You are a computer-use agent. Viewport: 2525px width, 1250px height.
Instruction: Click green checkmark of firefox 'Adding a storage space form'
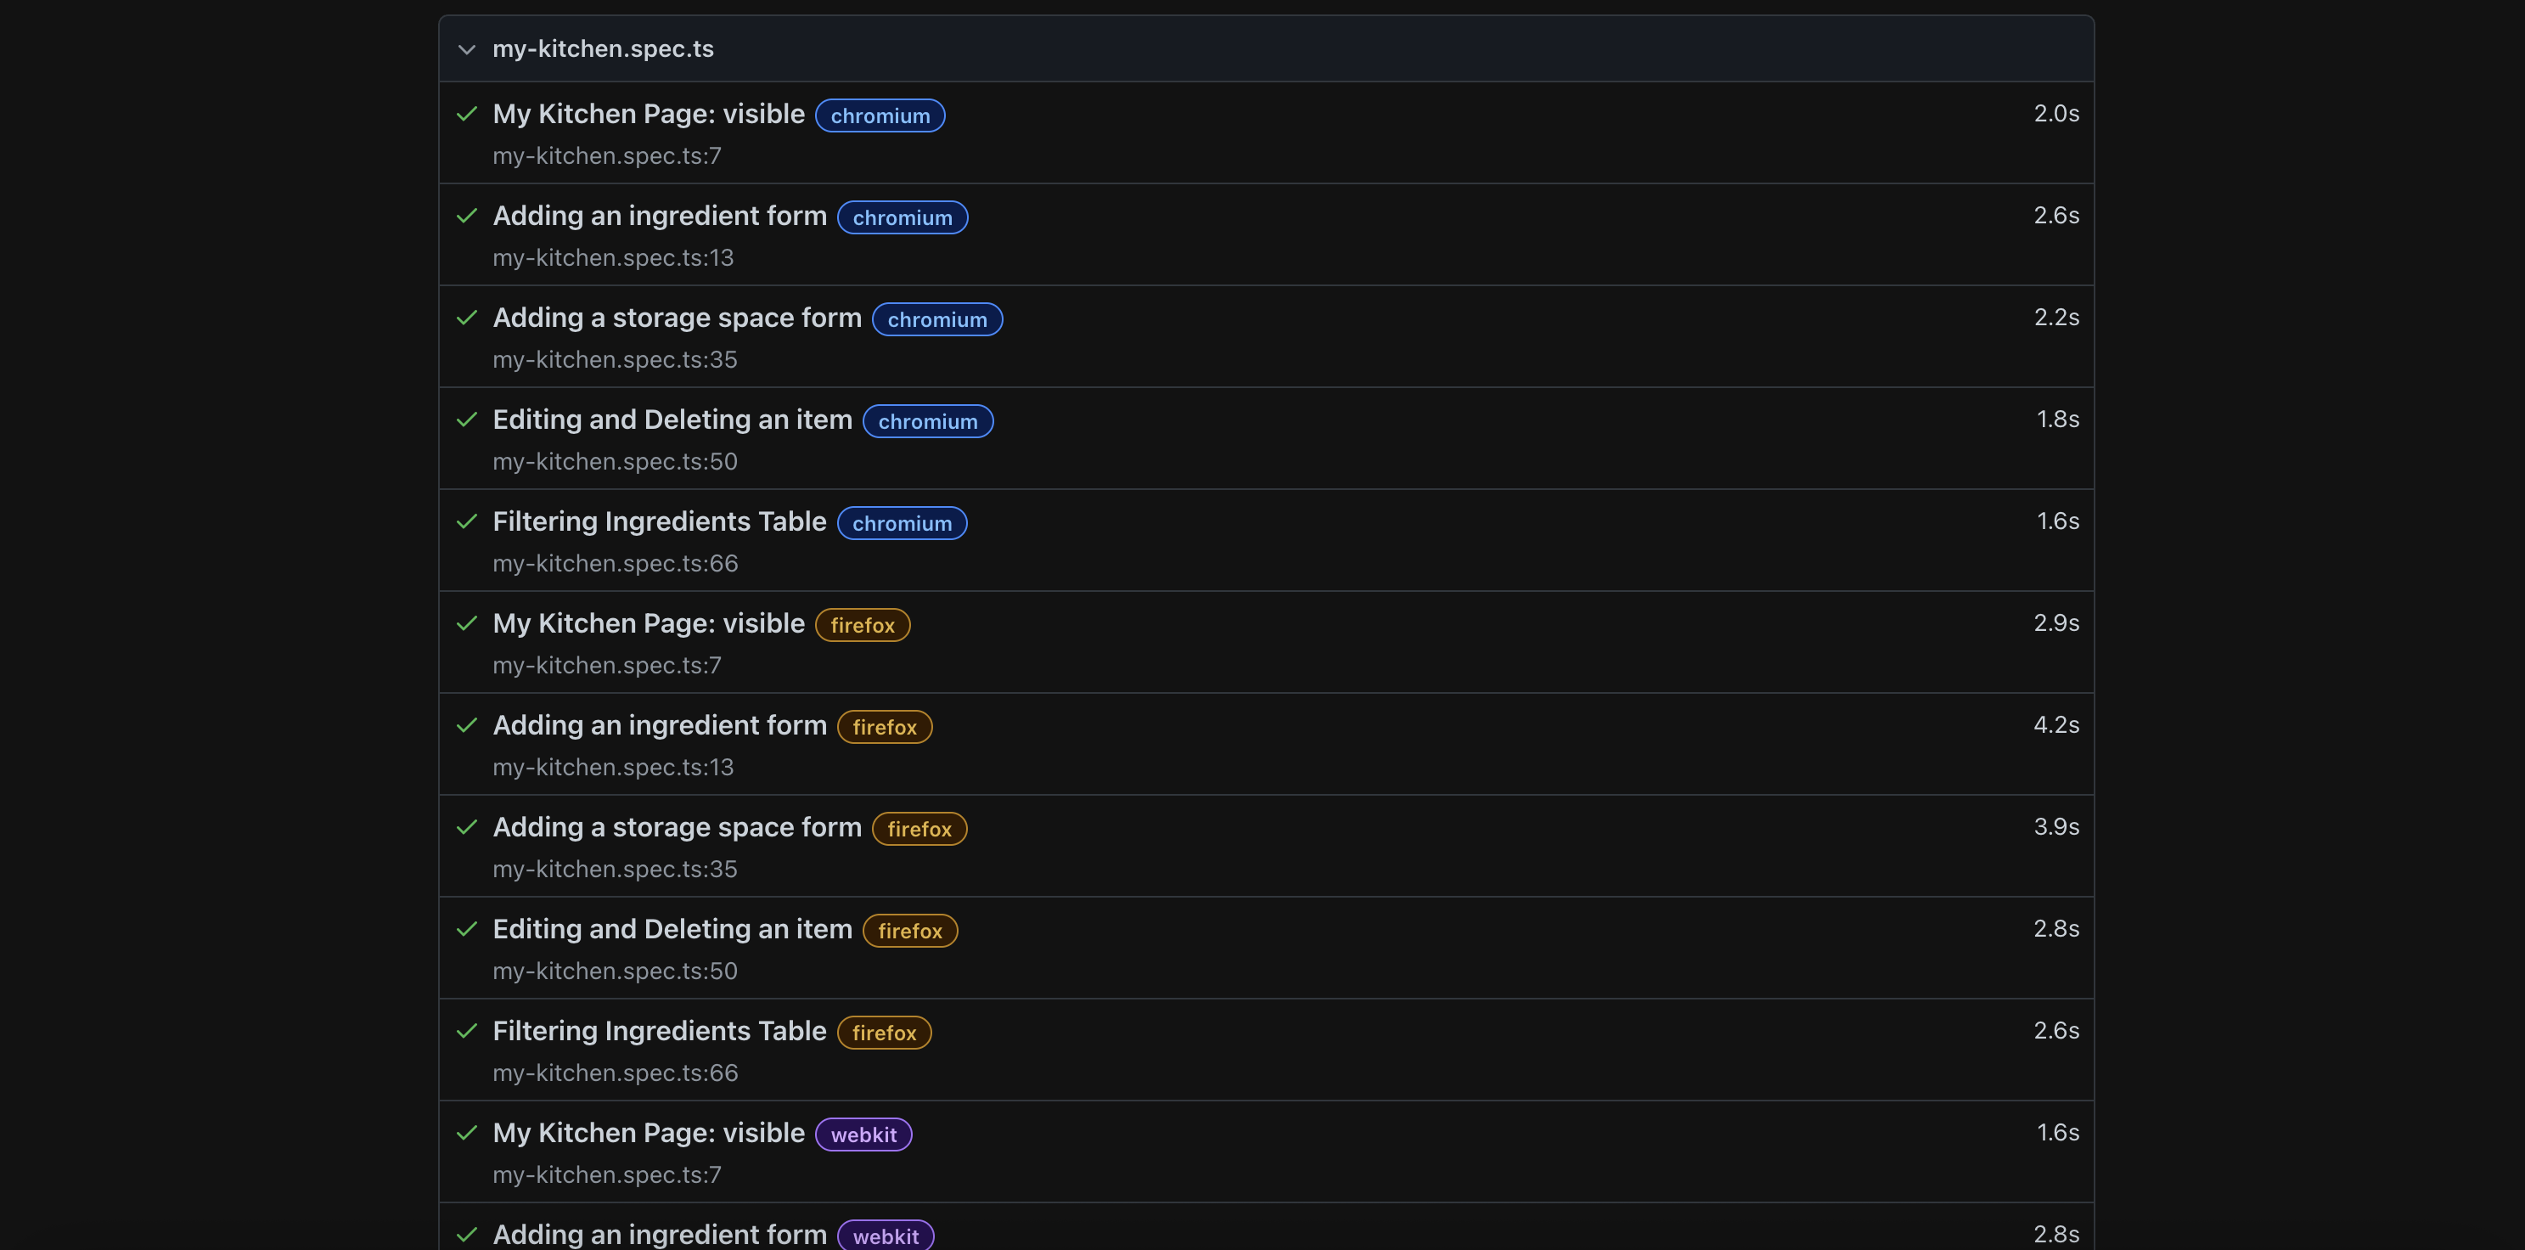tap(467, 827)
